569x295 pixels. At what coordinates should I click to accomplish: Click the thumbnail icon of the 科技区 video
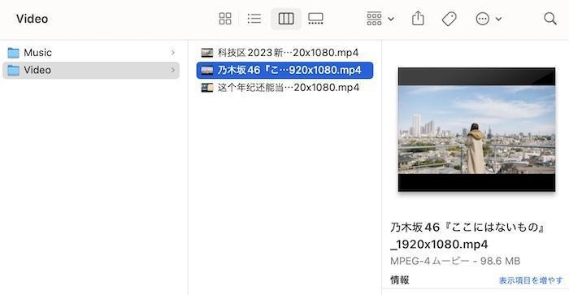(x=207, y=53)
